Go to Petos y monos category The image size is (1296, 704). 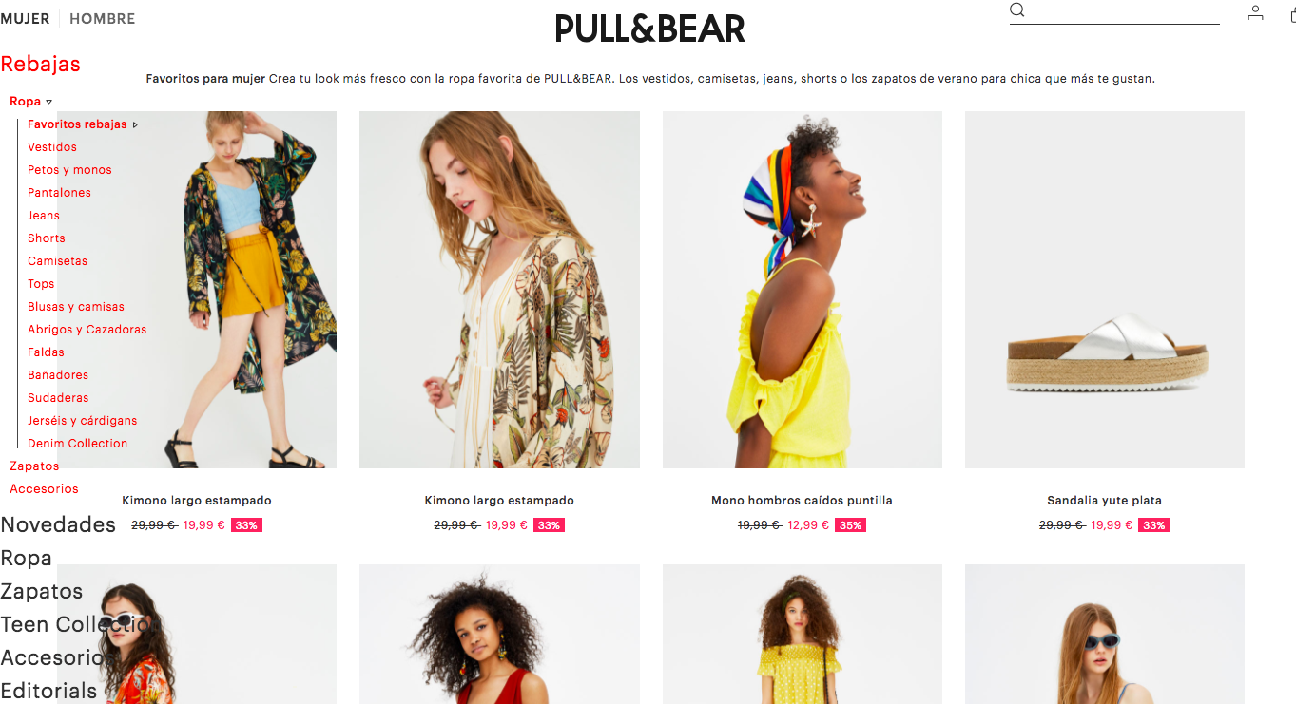tap(69, 170)
